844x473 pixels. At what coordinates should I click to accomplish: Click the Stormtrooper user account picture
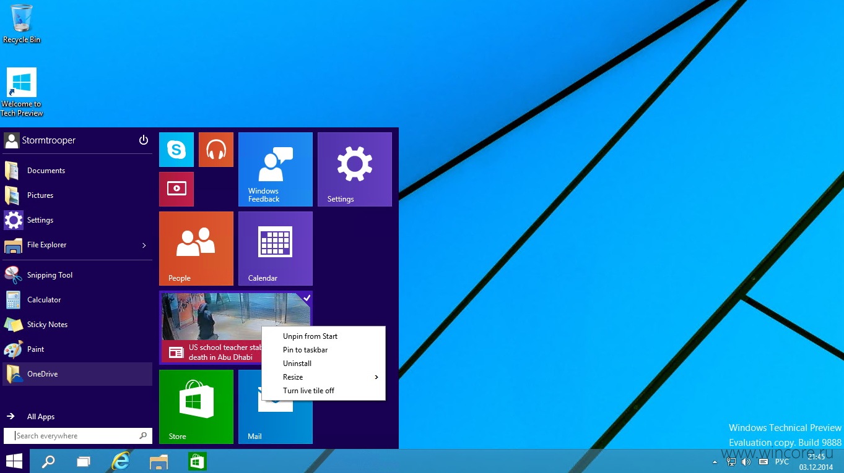click(11, 140)
